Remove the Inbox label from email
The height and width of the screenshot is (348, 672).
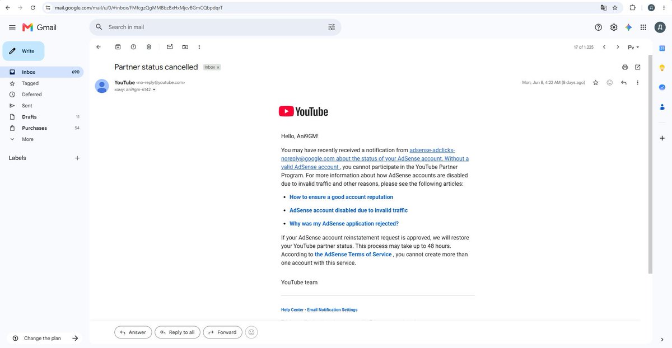click(x=218, y=67)
